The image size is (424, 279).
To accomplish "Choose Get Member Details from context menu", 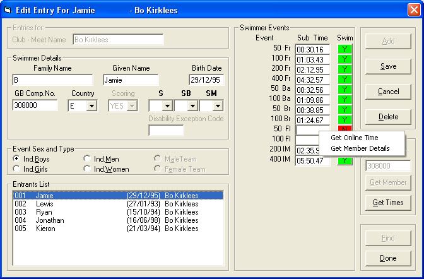I will tap(360, 148).
